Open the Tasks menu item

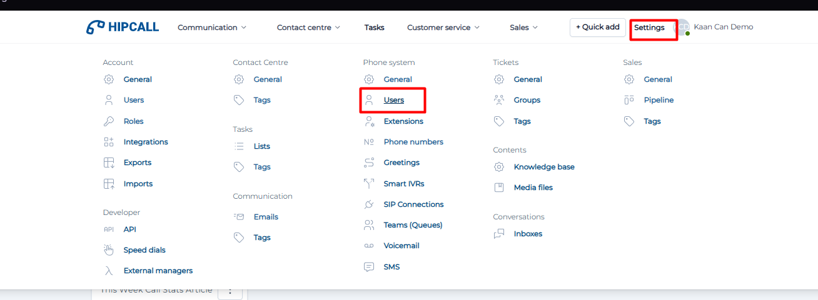pos(375,27)
